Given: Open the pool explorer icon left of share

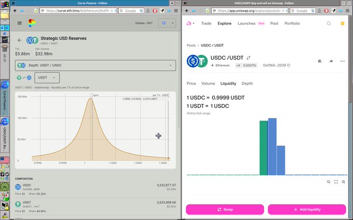Looking at the screenshot, I should click(x=320, y=61).
